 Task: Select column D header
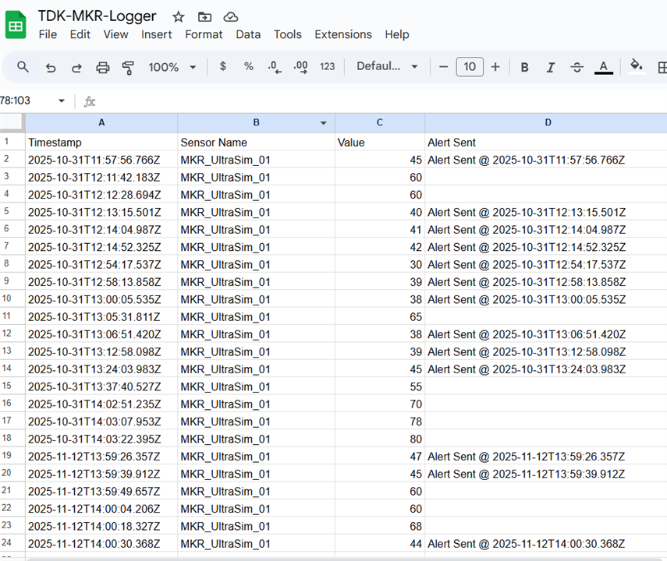pyautogui.click(x=546, y=123)
